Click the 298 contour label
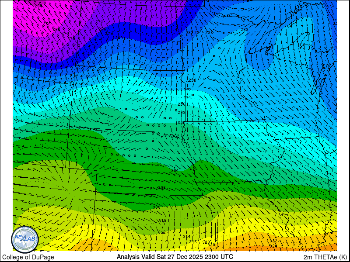Viewport: 350px width, 262px height. coord(182,113)
